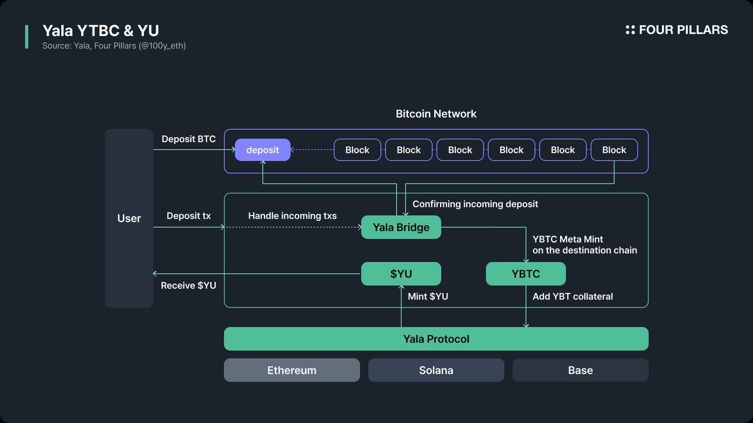Click the source attribution line
Viewport: 753px width, 423px height.
coord(114,46)
